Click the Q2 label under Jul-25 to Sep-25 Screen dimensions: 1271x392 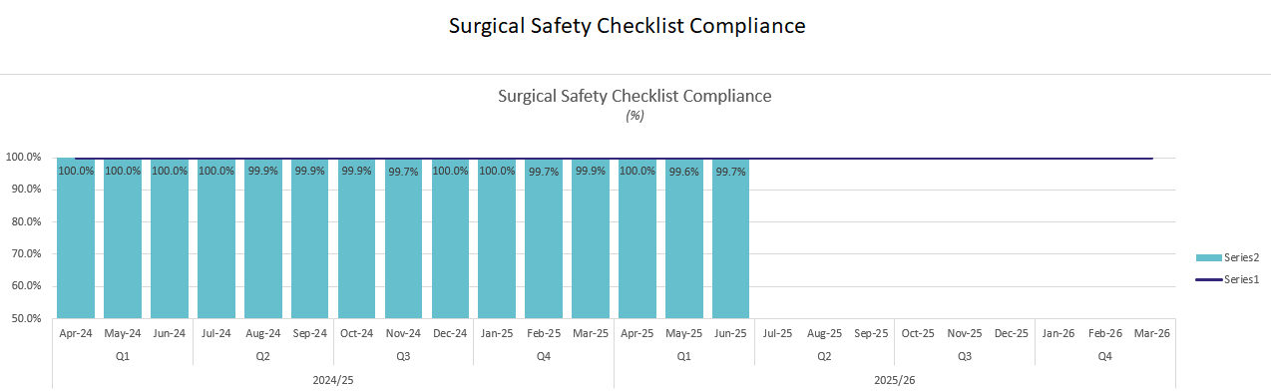[x=824, y=356]
